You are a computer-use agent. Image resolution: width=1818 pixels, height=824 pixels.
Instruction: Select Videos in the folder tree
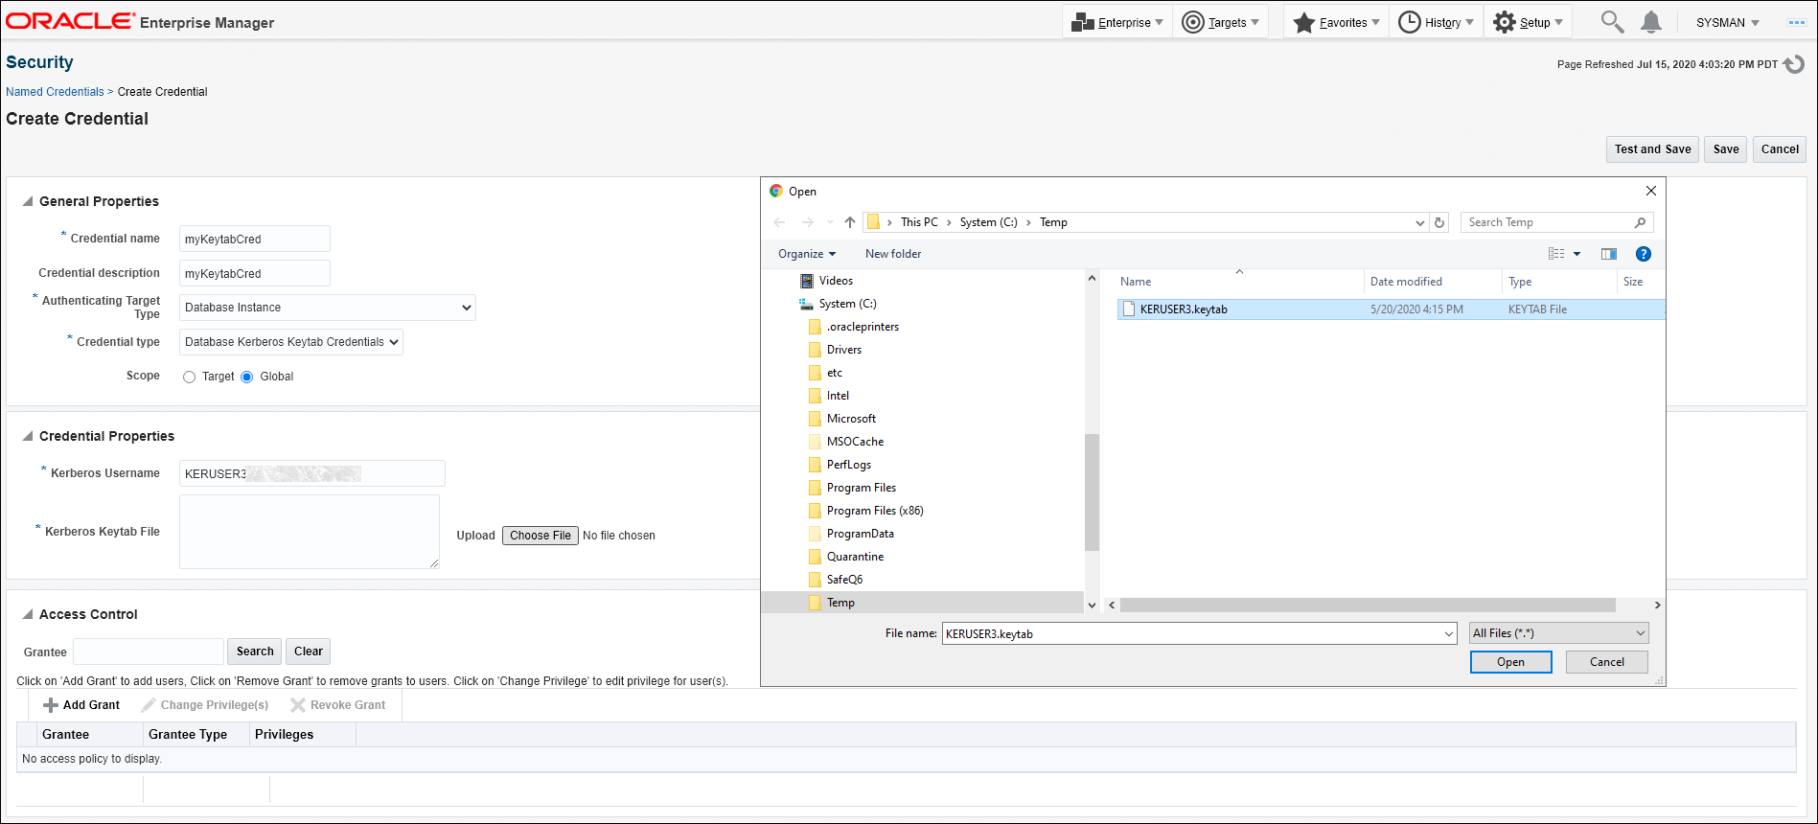pyautogui.click(x=836, y=281)
